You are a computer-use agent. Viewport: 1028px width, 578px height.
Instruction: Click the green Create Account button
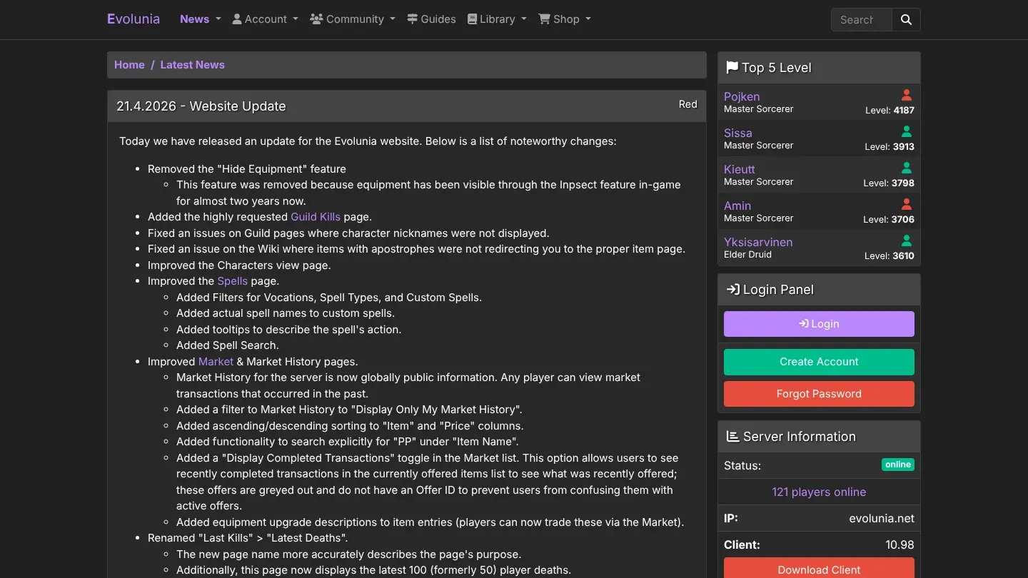coord(819,362)
